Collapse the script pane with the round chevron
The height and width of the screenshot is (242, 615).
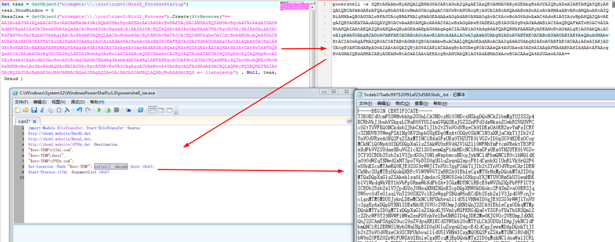click(349, 121)
